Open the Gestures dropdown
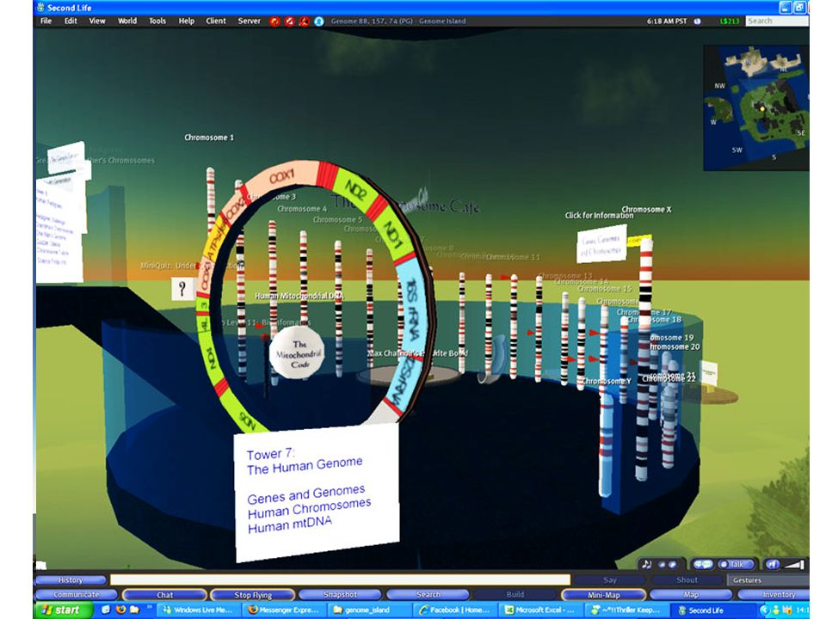 point(767,580)
